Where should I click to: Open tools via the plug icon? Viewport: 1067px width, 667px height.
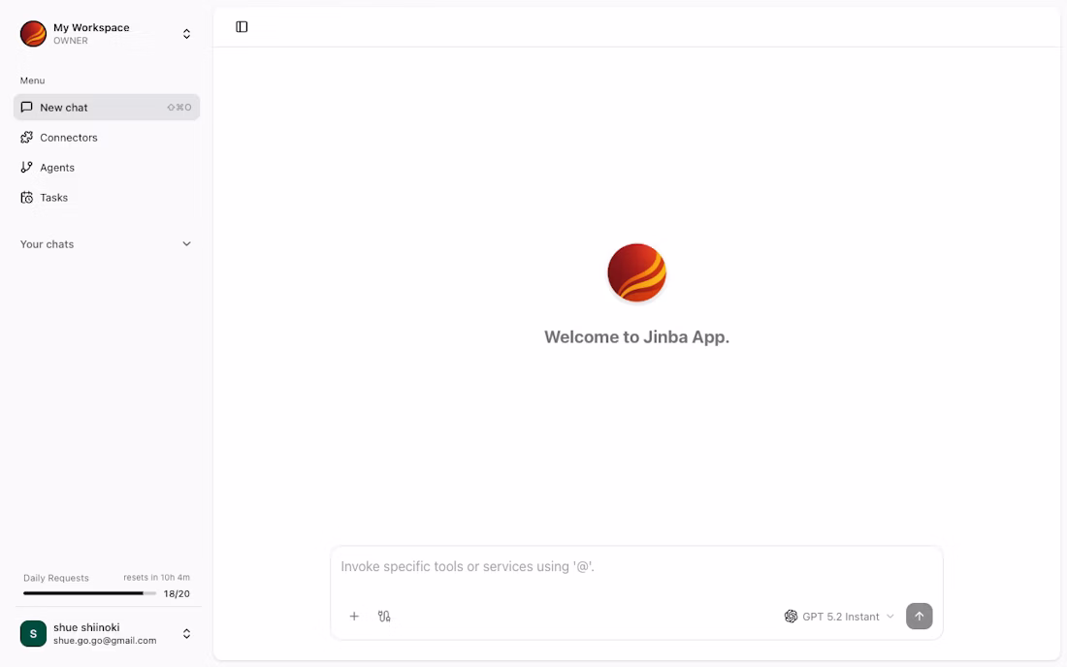coord(384,616)
